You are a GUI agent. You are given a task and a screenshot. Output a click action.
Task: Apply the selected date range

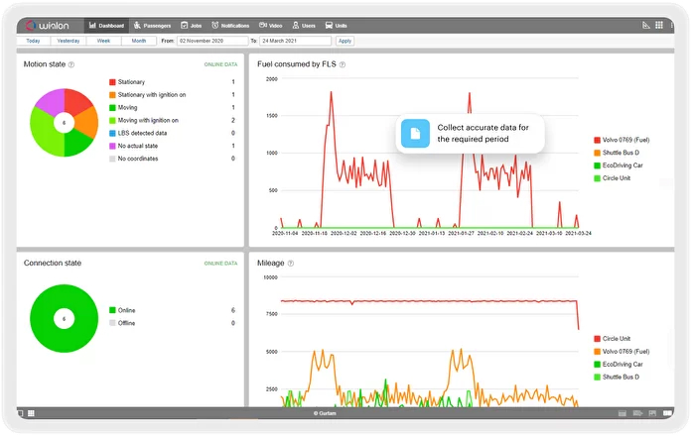click(345, 41)
